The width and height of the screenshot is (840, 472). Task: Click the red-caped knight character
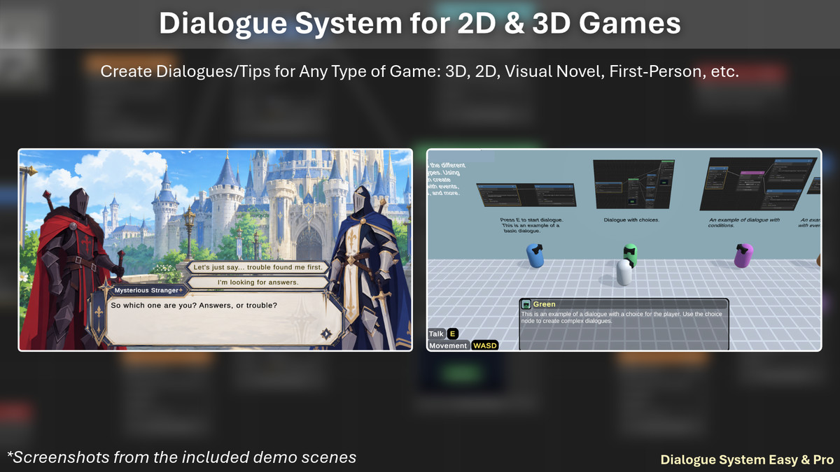(x=76, y=269)
